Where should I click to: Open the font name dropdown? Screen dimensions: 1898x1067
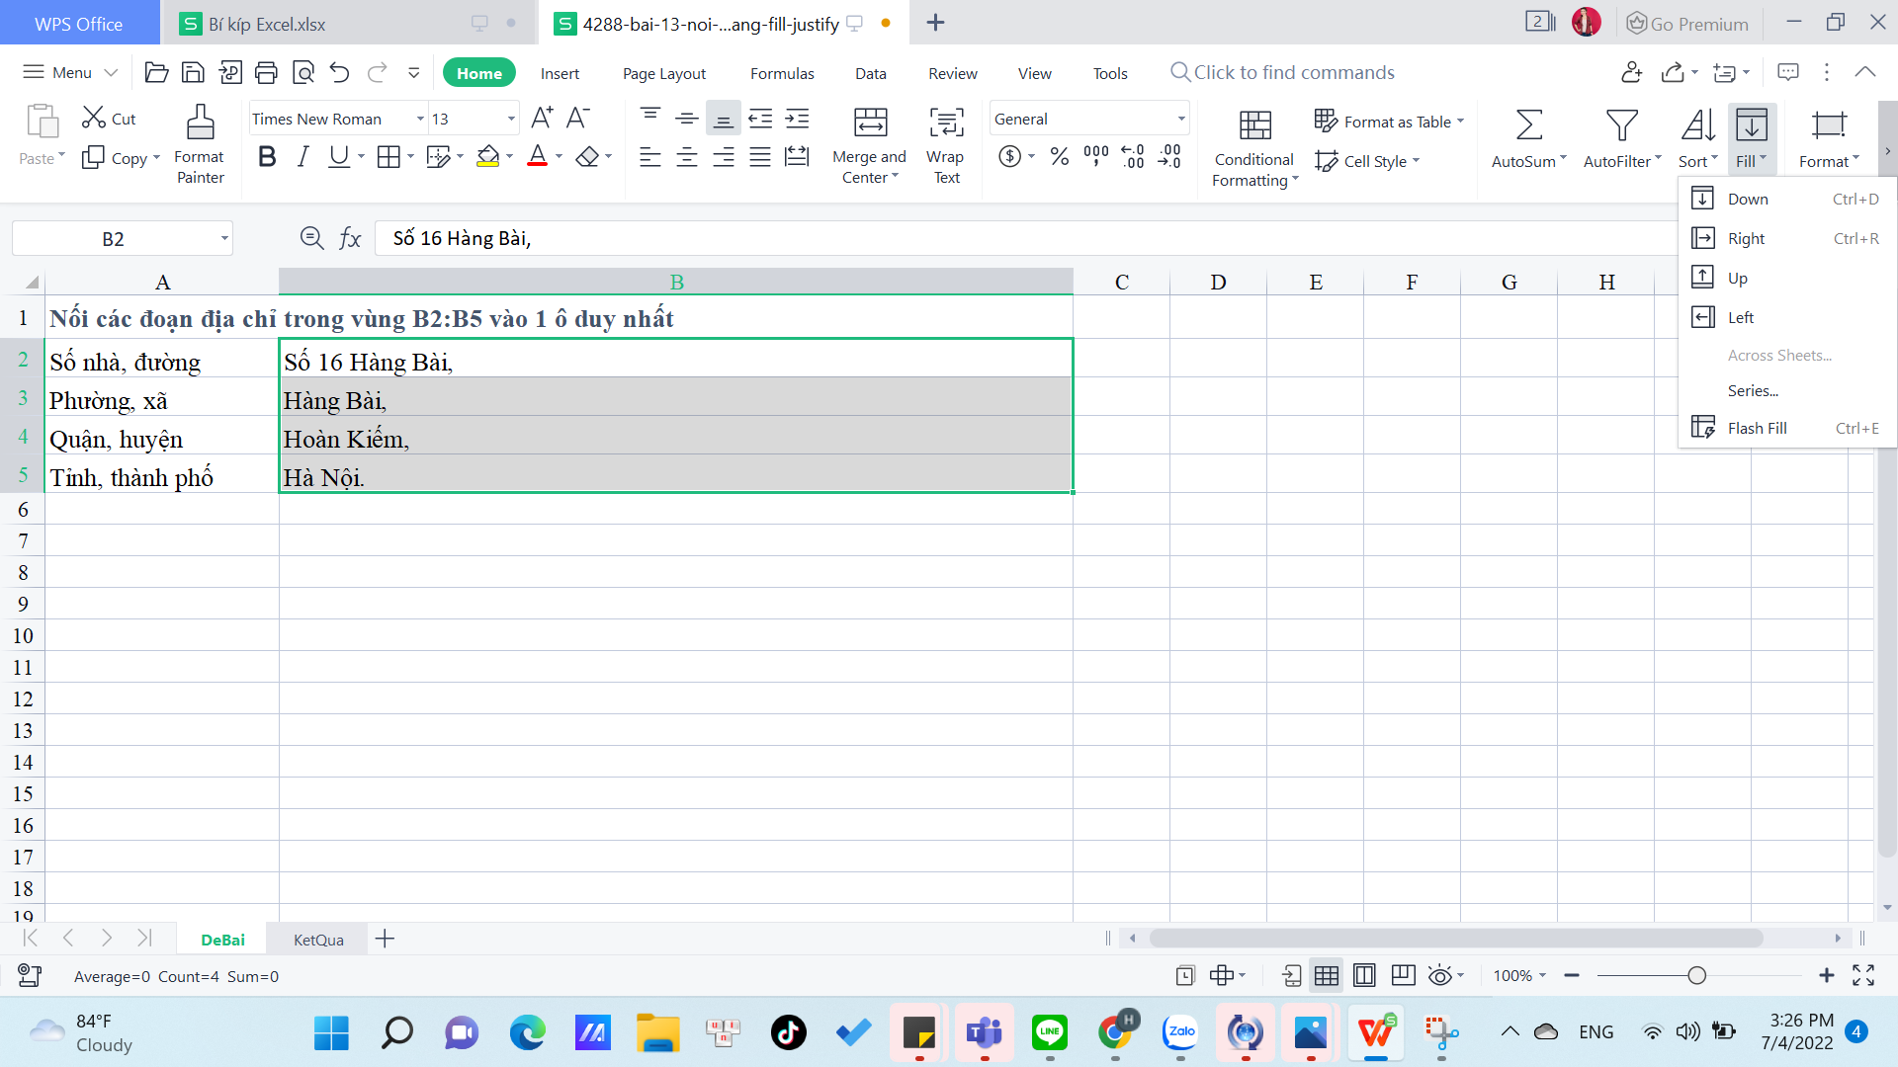coord(420,120)
